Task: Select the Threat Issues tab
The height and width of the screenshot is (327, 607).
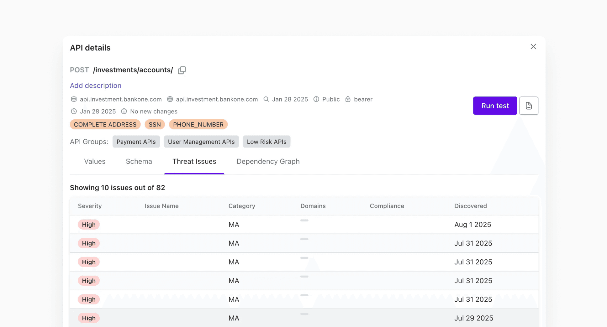Action: [x=194, y=161]
